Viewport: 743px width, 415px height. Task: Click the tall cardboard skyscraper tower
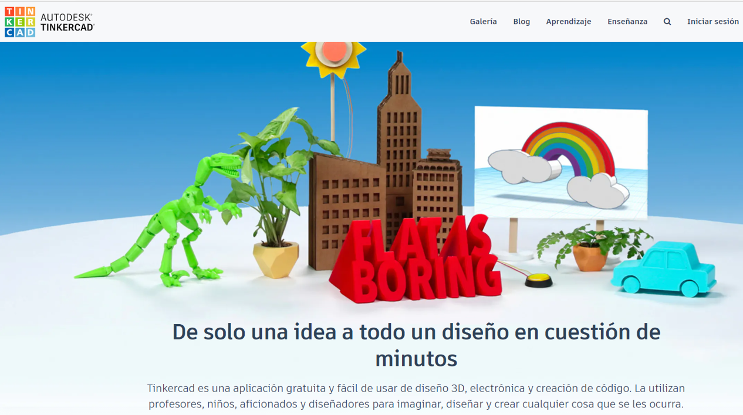coord(399,117)
